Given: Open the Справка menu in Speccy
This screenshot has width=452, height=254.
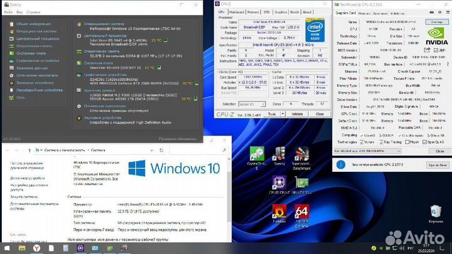Looking at the screenshot, I should coord(33,12).
